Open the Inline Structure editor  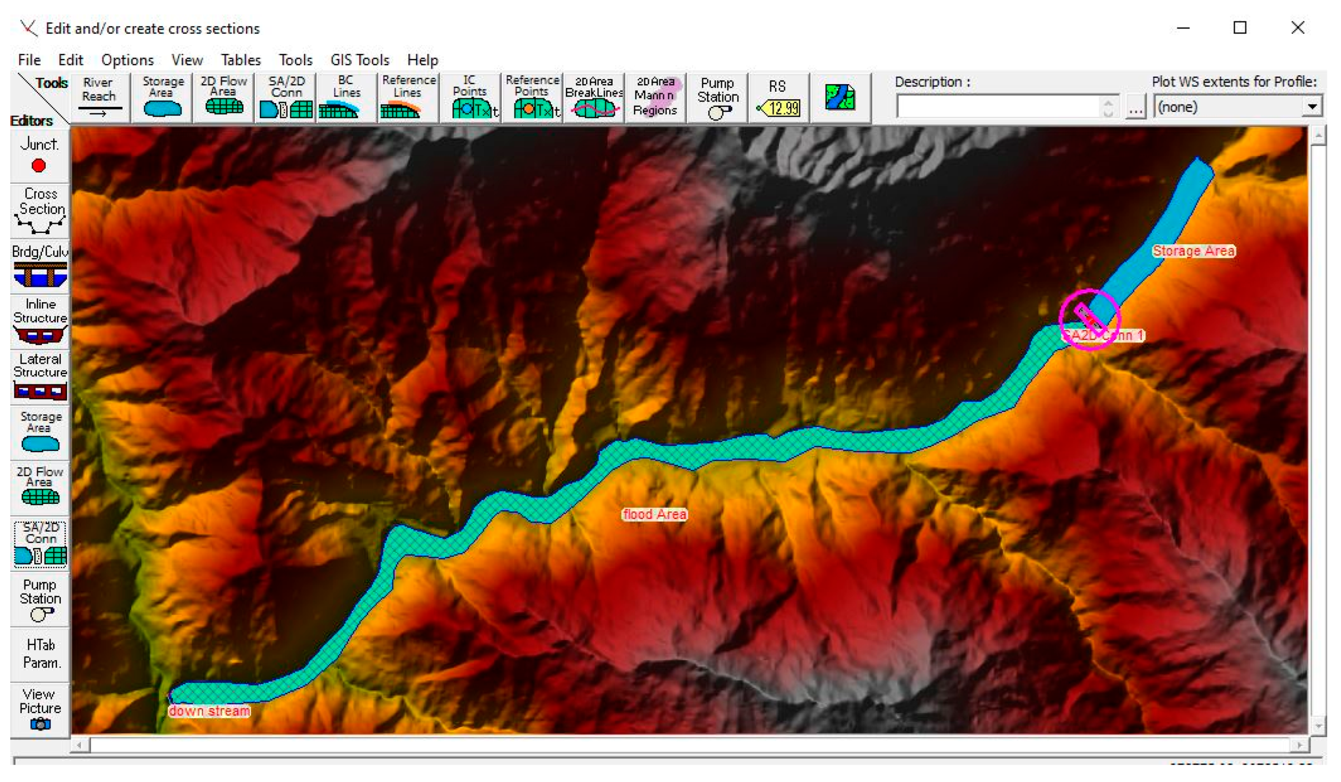click(x=40, y=321)
